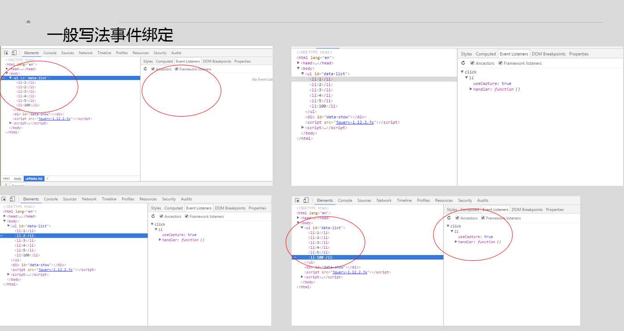Click the slide title 一般写法事件绑定

pos(110,35)
